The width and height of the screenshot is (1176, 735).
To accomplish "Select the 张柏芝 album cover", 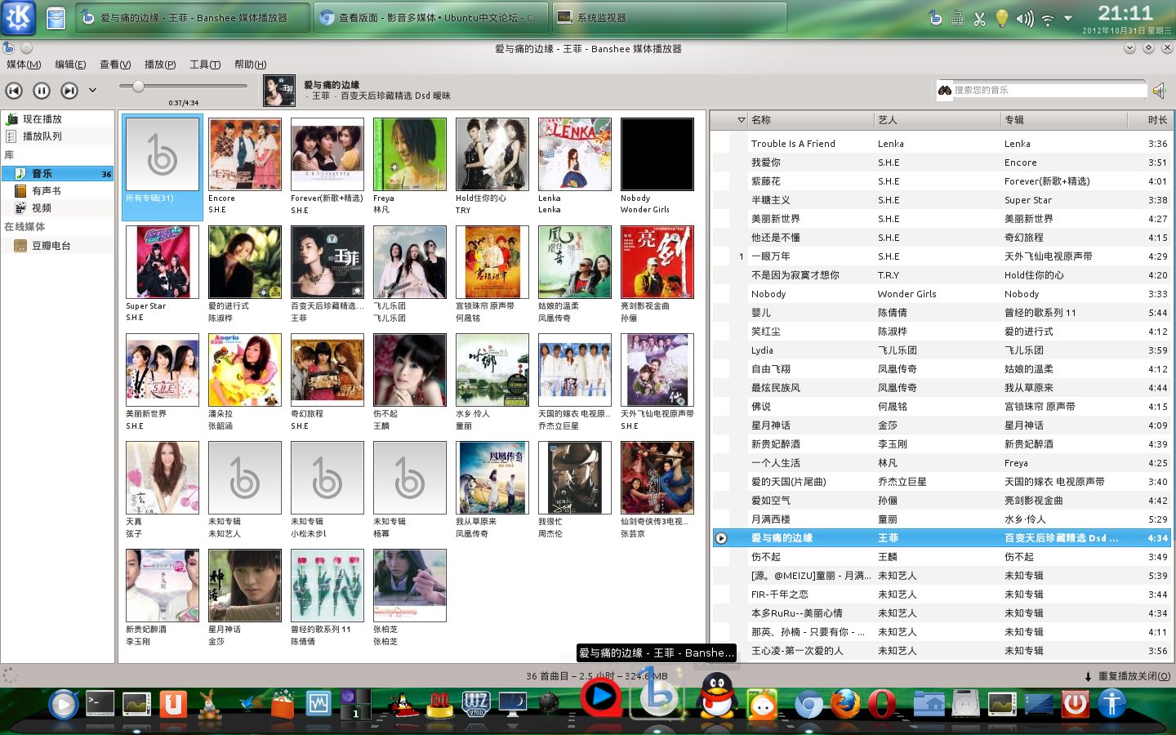I will tap(410, 586).
